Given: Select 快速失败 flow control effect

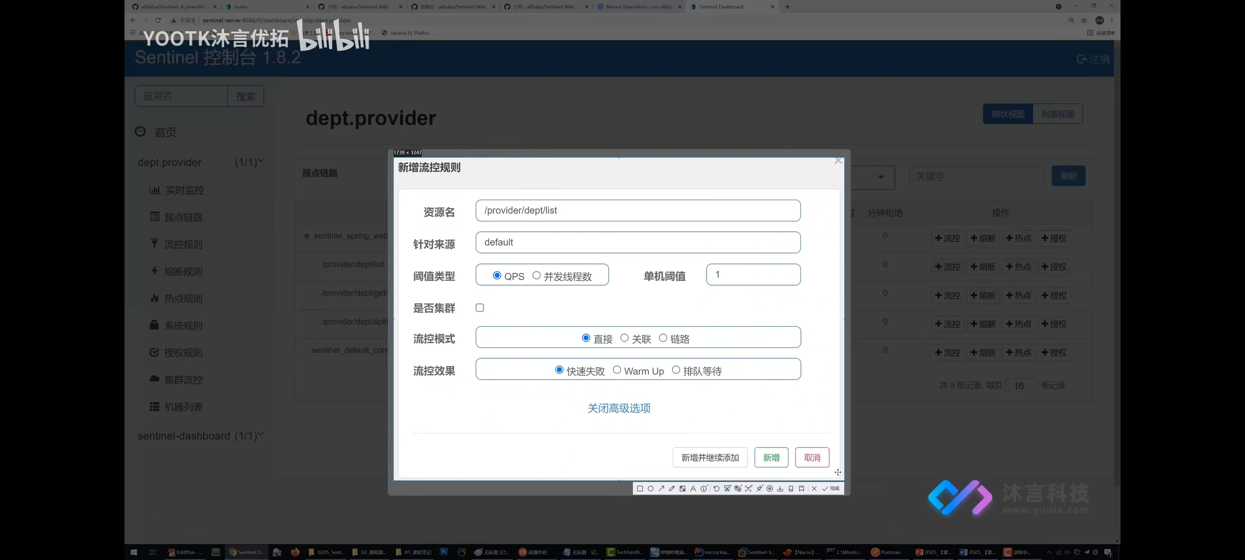Looking at the screenshot, I should (559, 370).
